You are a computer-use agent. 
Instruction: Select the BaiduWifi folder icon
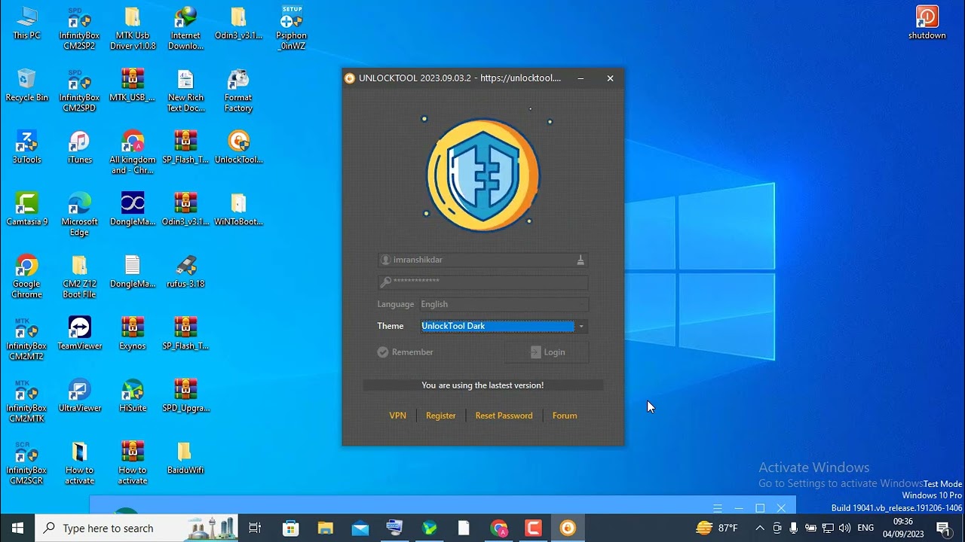pyautogui.click(x=185, y=457)
